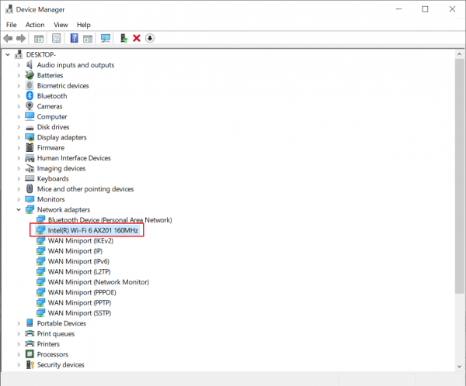Select WAN Miniport (IPv6)
Image resolution: width=466 pixels, height=386 pixels.
pos(78,261)
